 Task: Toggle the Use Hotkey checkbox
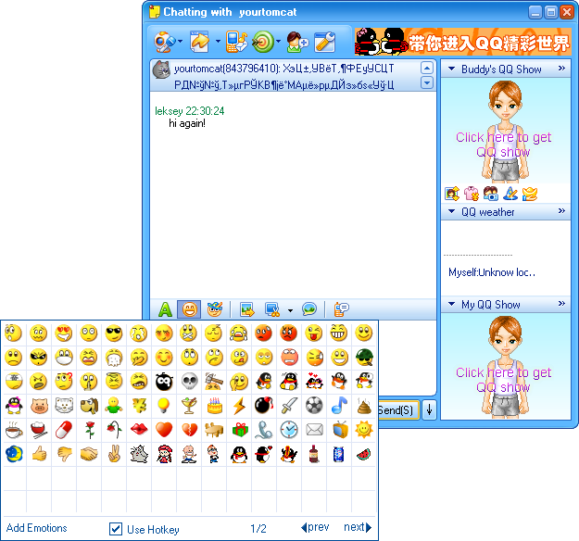click(x=116, y=529)
